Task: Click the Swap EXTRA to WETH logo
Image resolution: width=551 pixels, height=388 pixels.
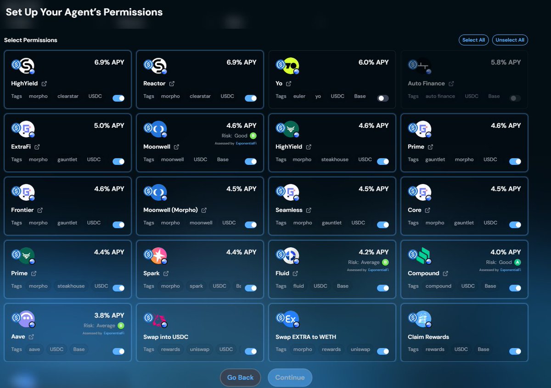Action: click(291, 319)
